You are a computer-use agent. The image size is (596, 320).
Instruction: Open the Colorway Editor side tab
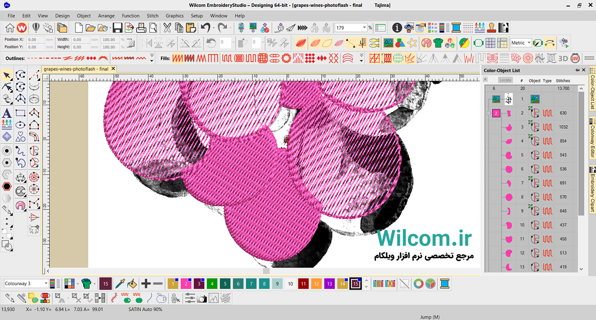(592, 138)
